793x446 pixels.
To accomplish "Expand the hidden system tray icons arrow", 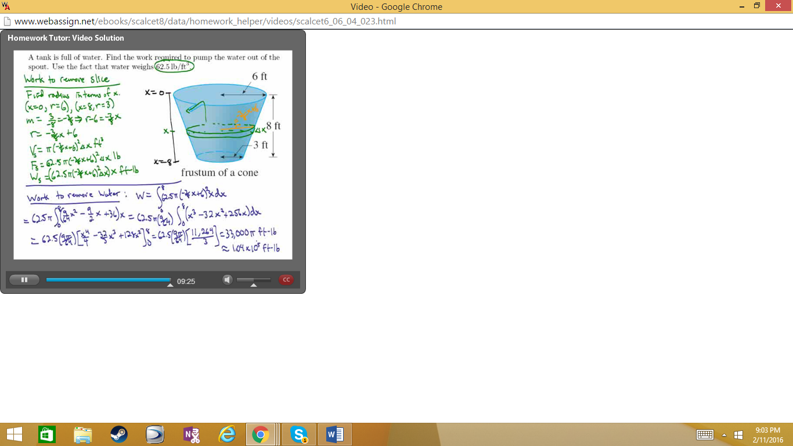I will (724, 435).
